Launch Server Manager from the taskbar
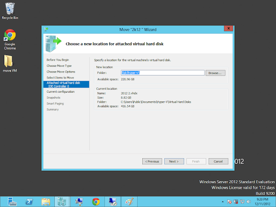276x207 pixels. point(12,201)
